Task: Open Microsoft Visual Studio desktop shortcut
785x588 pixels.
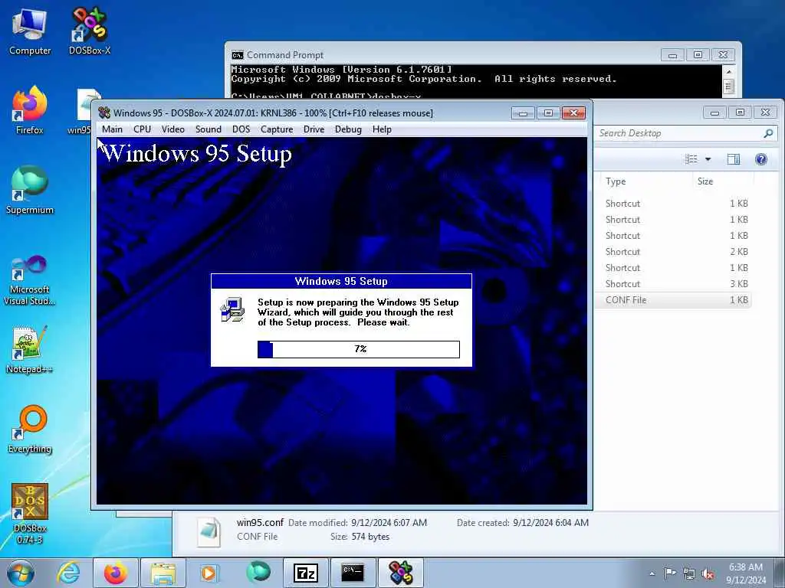Action: coord(30,280)
